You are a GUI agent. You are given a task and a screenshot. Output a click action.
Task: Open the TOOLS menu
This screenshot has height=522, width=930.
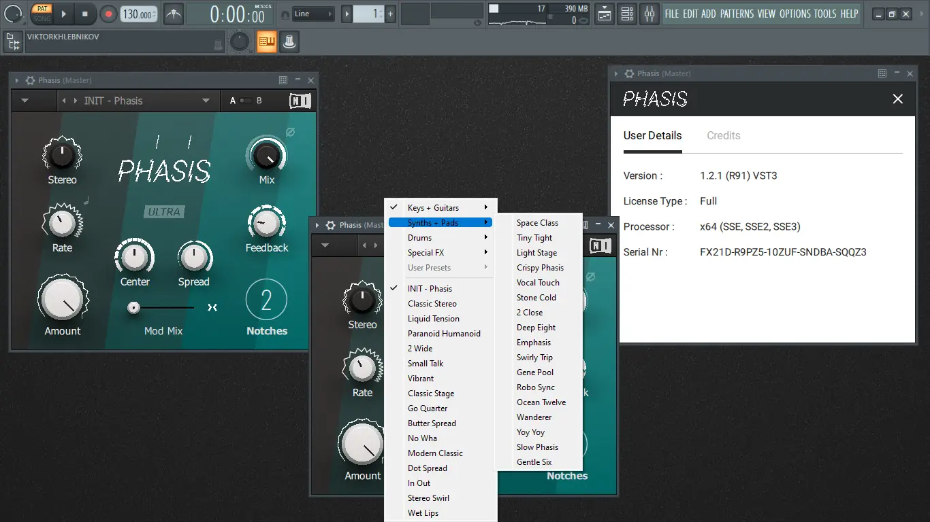[x=825, y=14]
